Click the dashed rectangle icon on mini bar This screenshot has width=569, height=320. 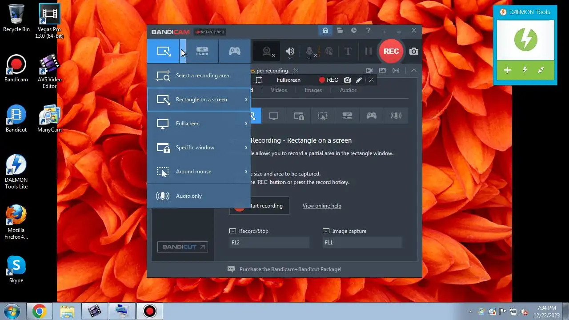click(259, 80)
